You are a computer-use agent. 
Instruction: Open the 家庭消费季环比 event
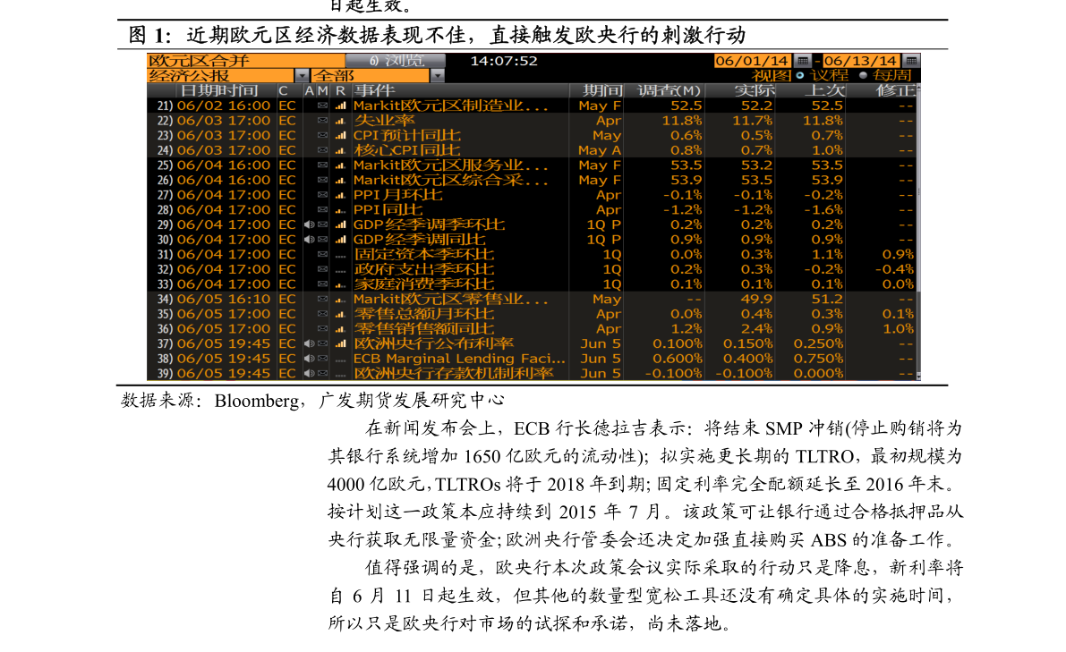tap(422, 284)
